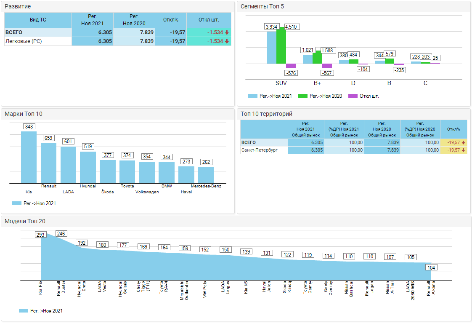Click the Mercedes-Benz bar labeled 262
Viewport: 472px width, 334px height.
pyautogui.click(x=206, y=175)
